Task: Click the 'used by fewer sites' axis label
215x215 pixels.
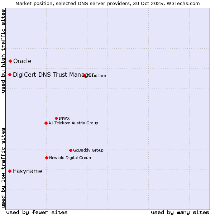Action: [37, 212]
